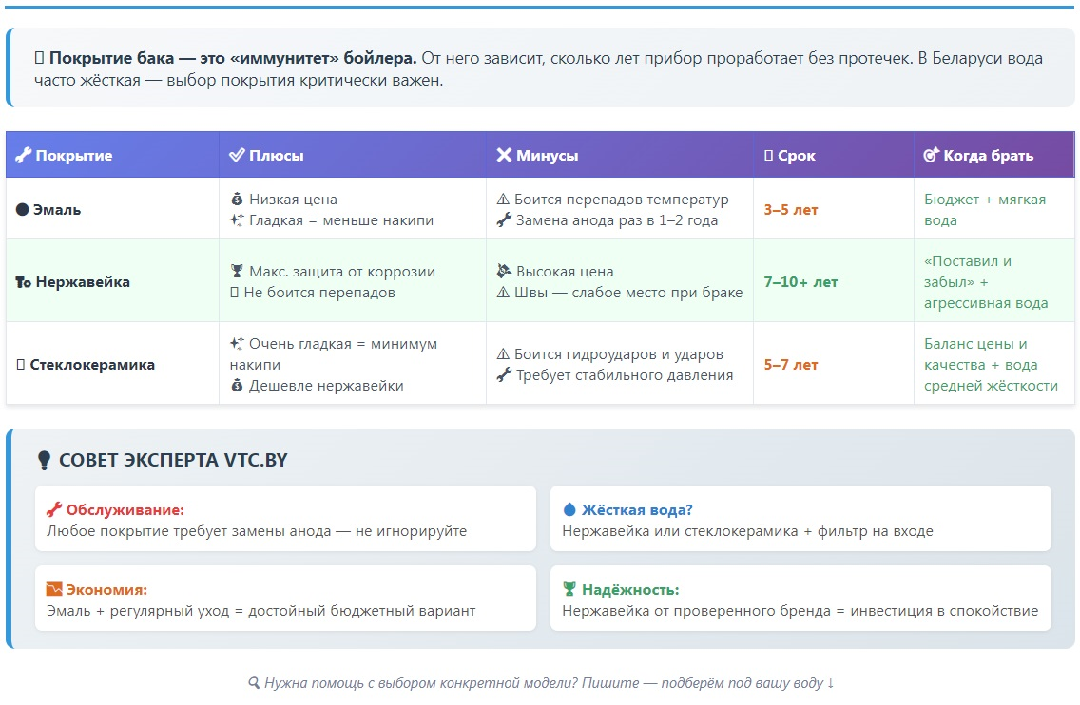Image resolution: width=1080 pixels, height=705 pixels.
Task: Click the Жёсткая вода? tip card
Action: pyautogui.click(x=800, y=519)
